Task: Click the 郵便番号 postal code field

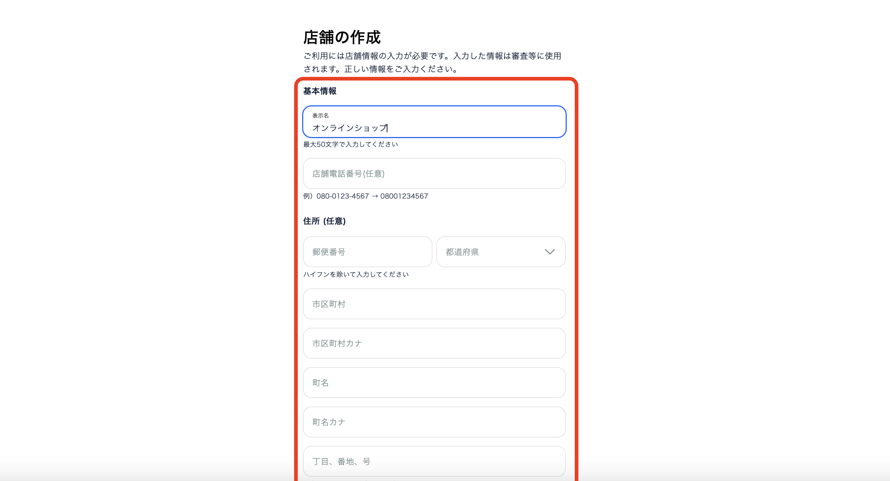Action: (x=367, y=251)
